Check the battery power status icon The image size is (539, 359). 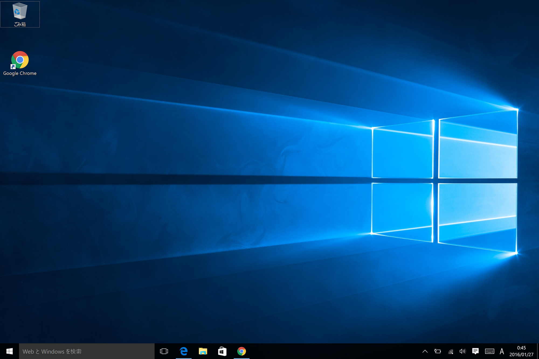pos(438,351)
